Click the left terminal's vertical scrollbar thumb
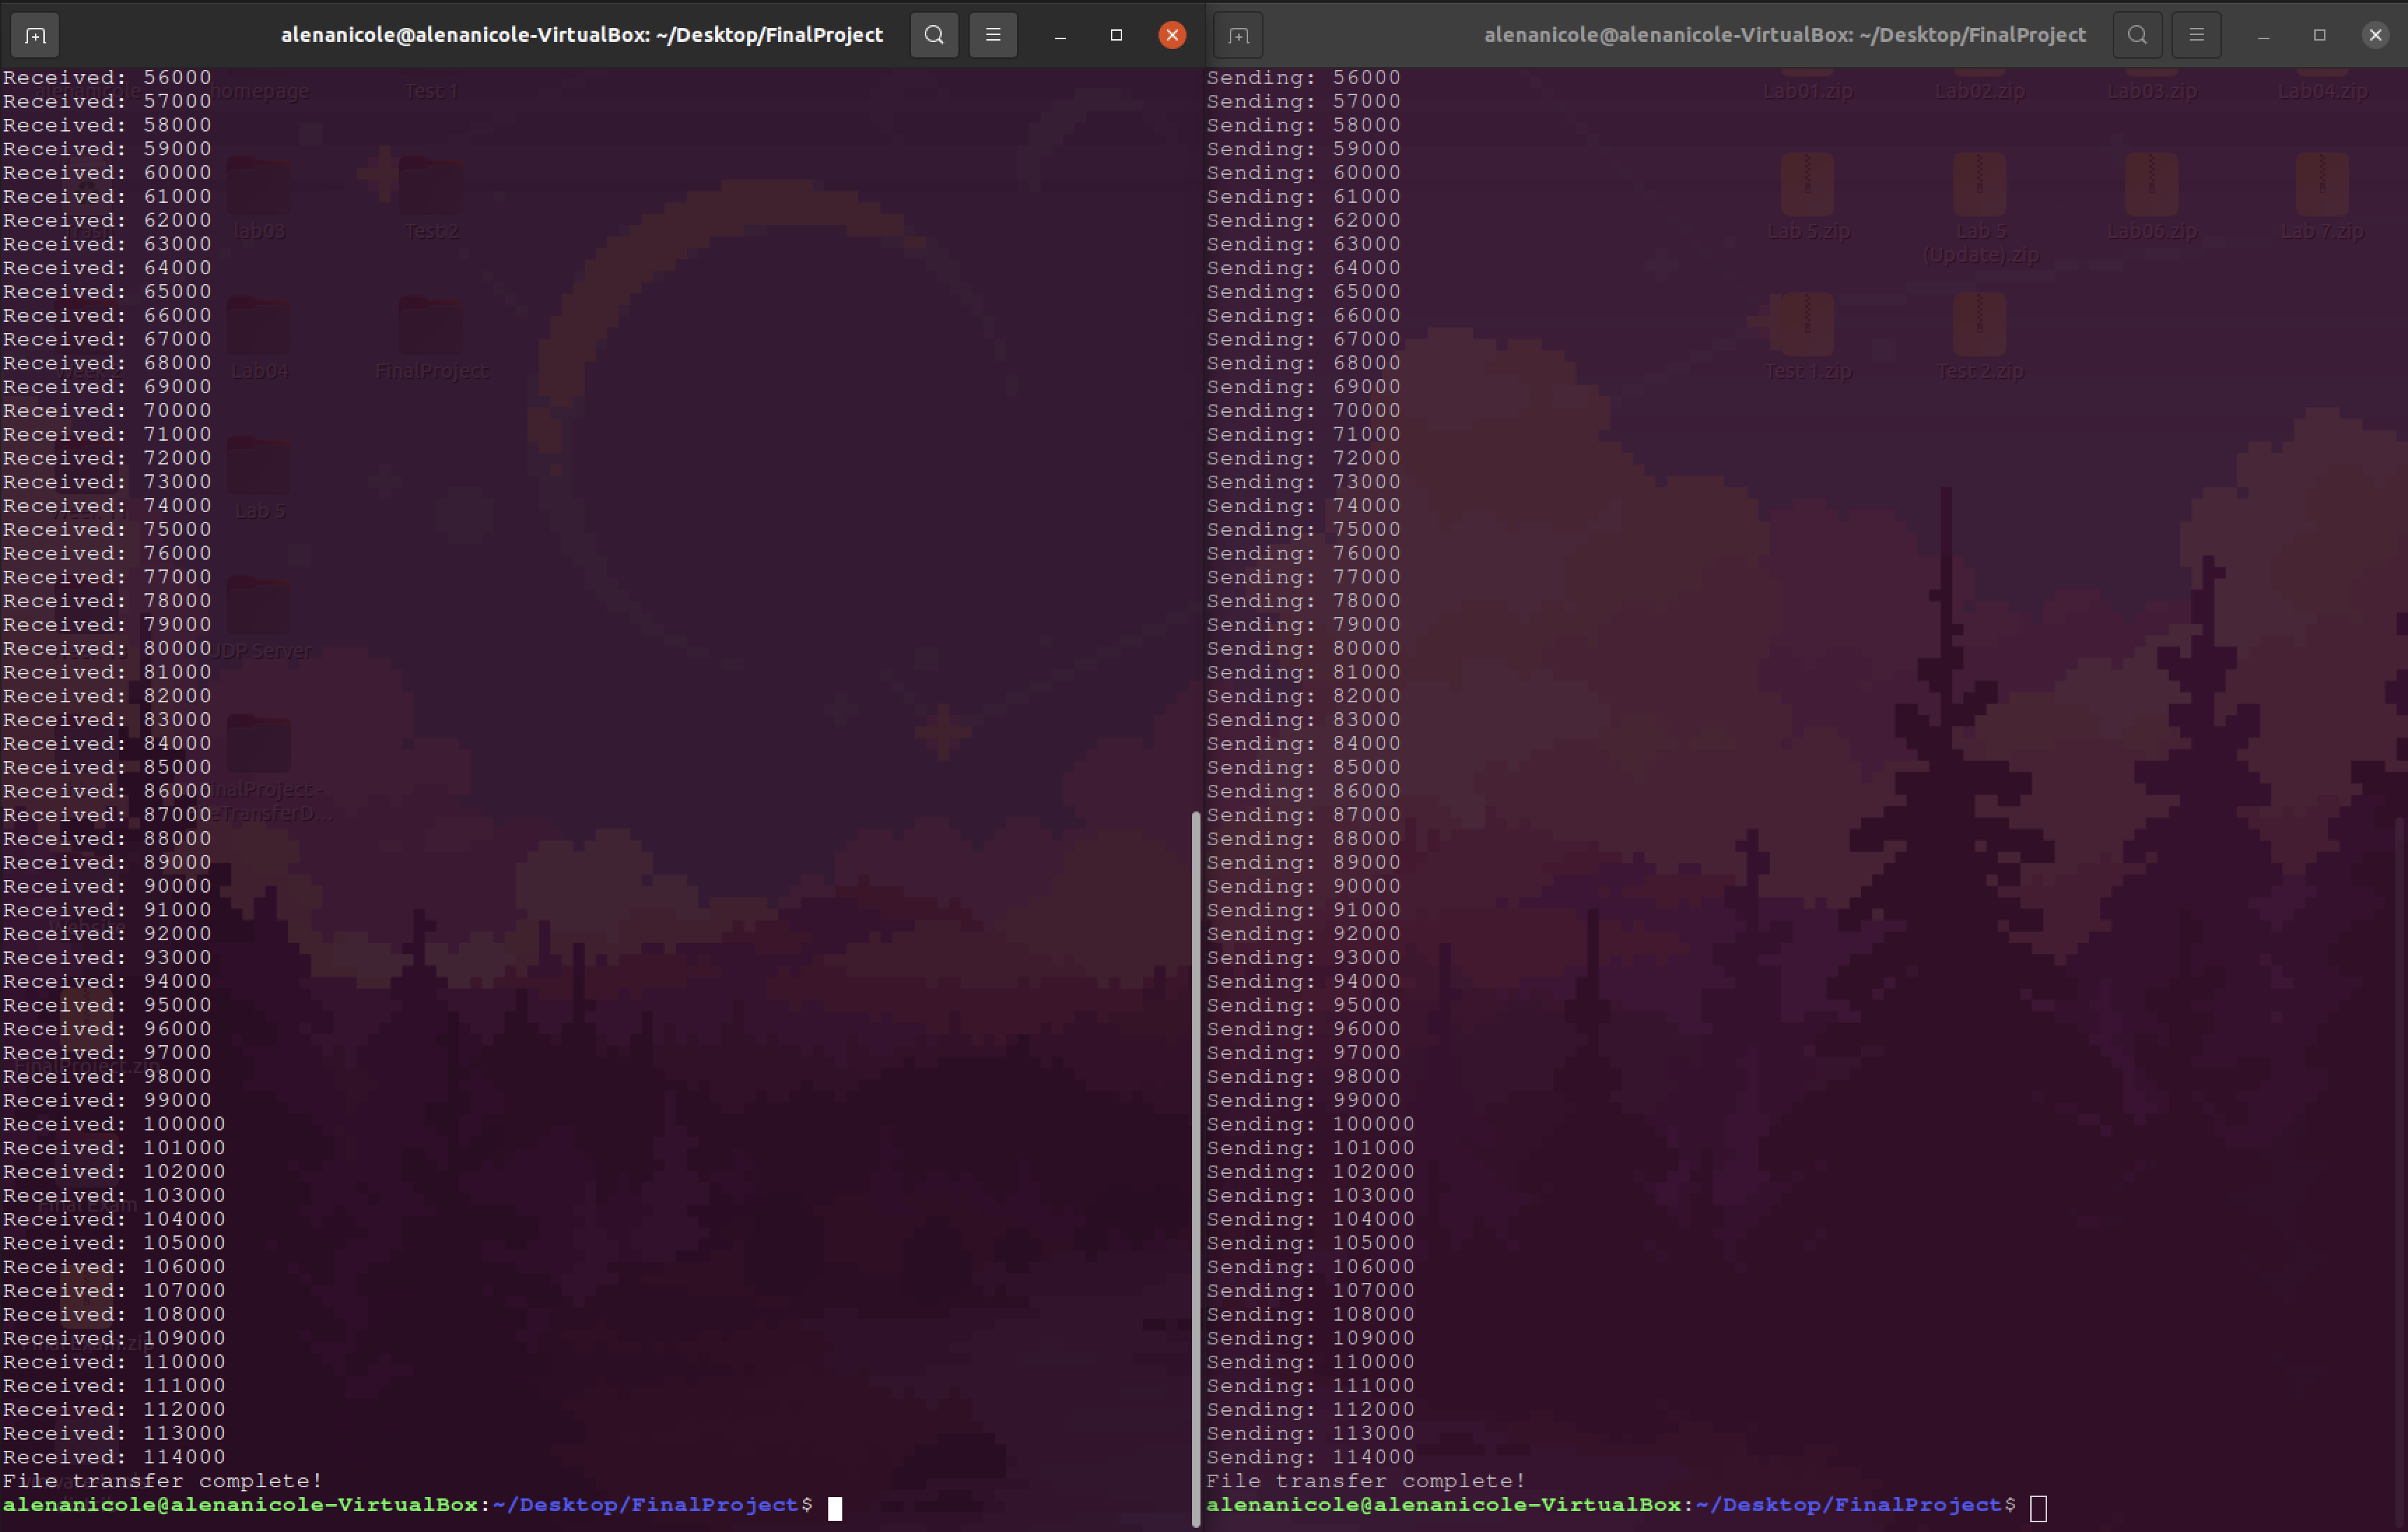Screen dimensions: 2408x1532 click(x=1196, y=1168)
